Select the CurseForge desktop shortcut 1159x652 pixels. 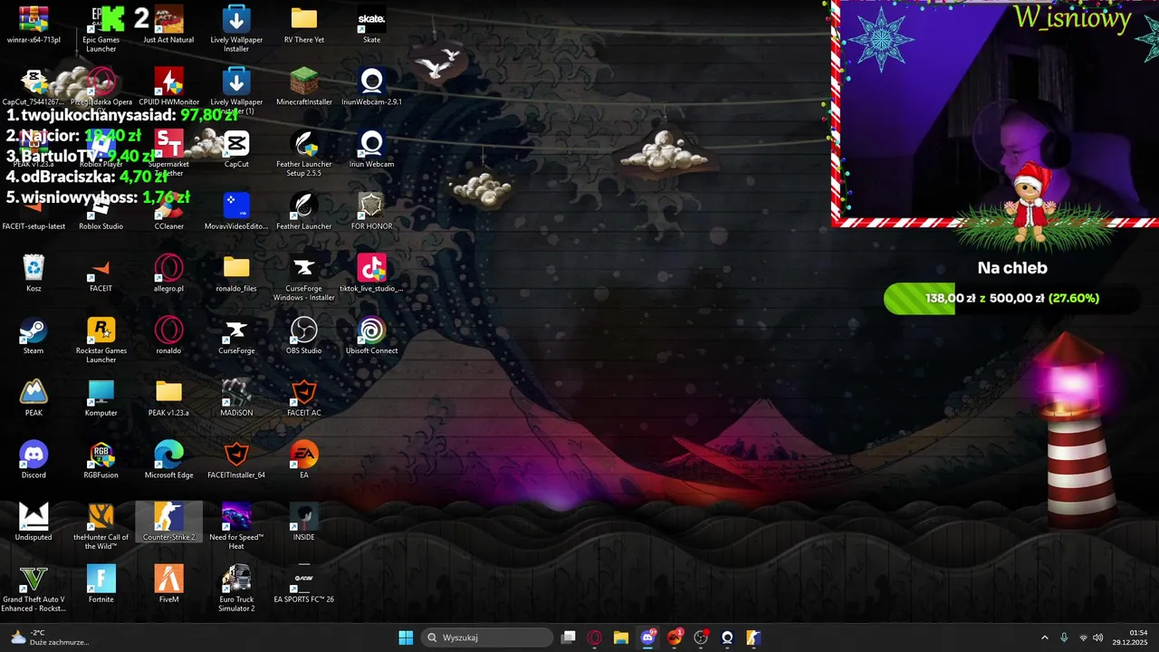(236, 336)
